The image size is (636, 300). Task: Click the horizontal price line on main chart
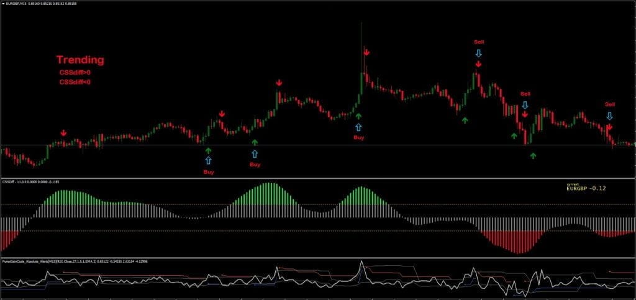[x=318, y=145]
